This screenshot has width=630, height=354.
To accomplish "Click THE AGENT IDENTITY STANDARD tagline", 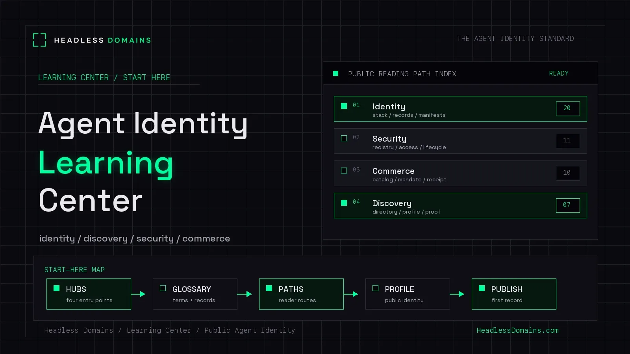I will click(515, 39).
